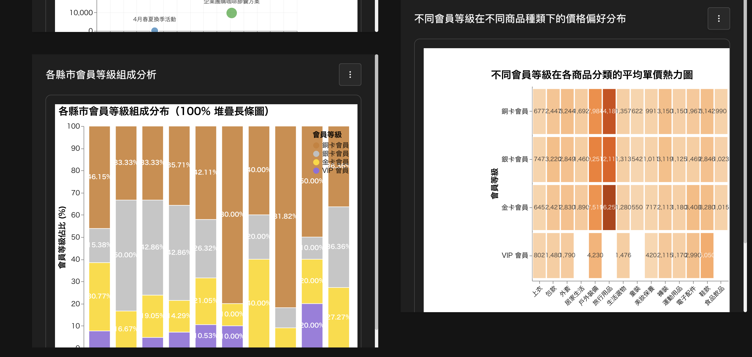Click the 銀卡會員 heatmap row label
The height and width of the screenshot is (357, 752).
515,159
